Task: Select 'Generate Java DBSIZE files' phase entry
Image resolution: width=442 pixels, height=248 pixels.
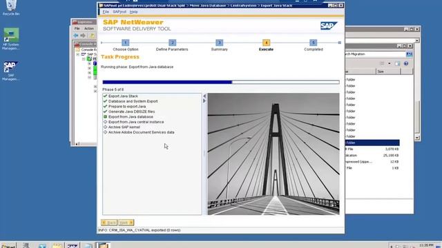Action: coord(131,112)
